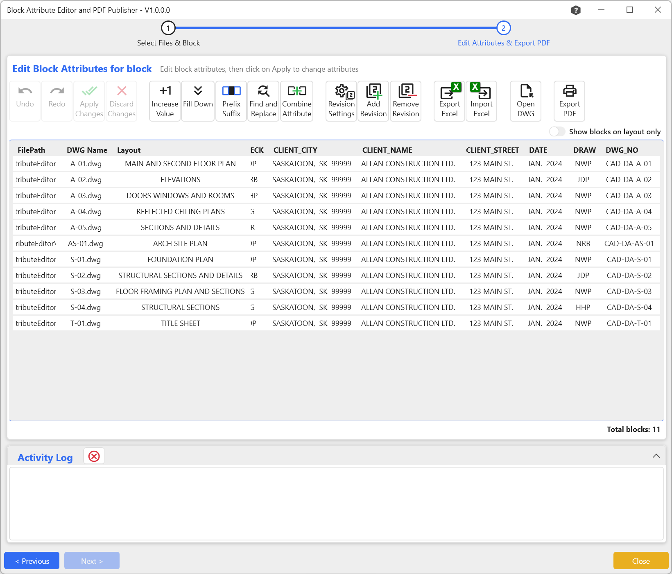Sort by the DWG Name column header
This screenshot has width=672, height=574.
(x=87, y=150)
